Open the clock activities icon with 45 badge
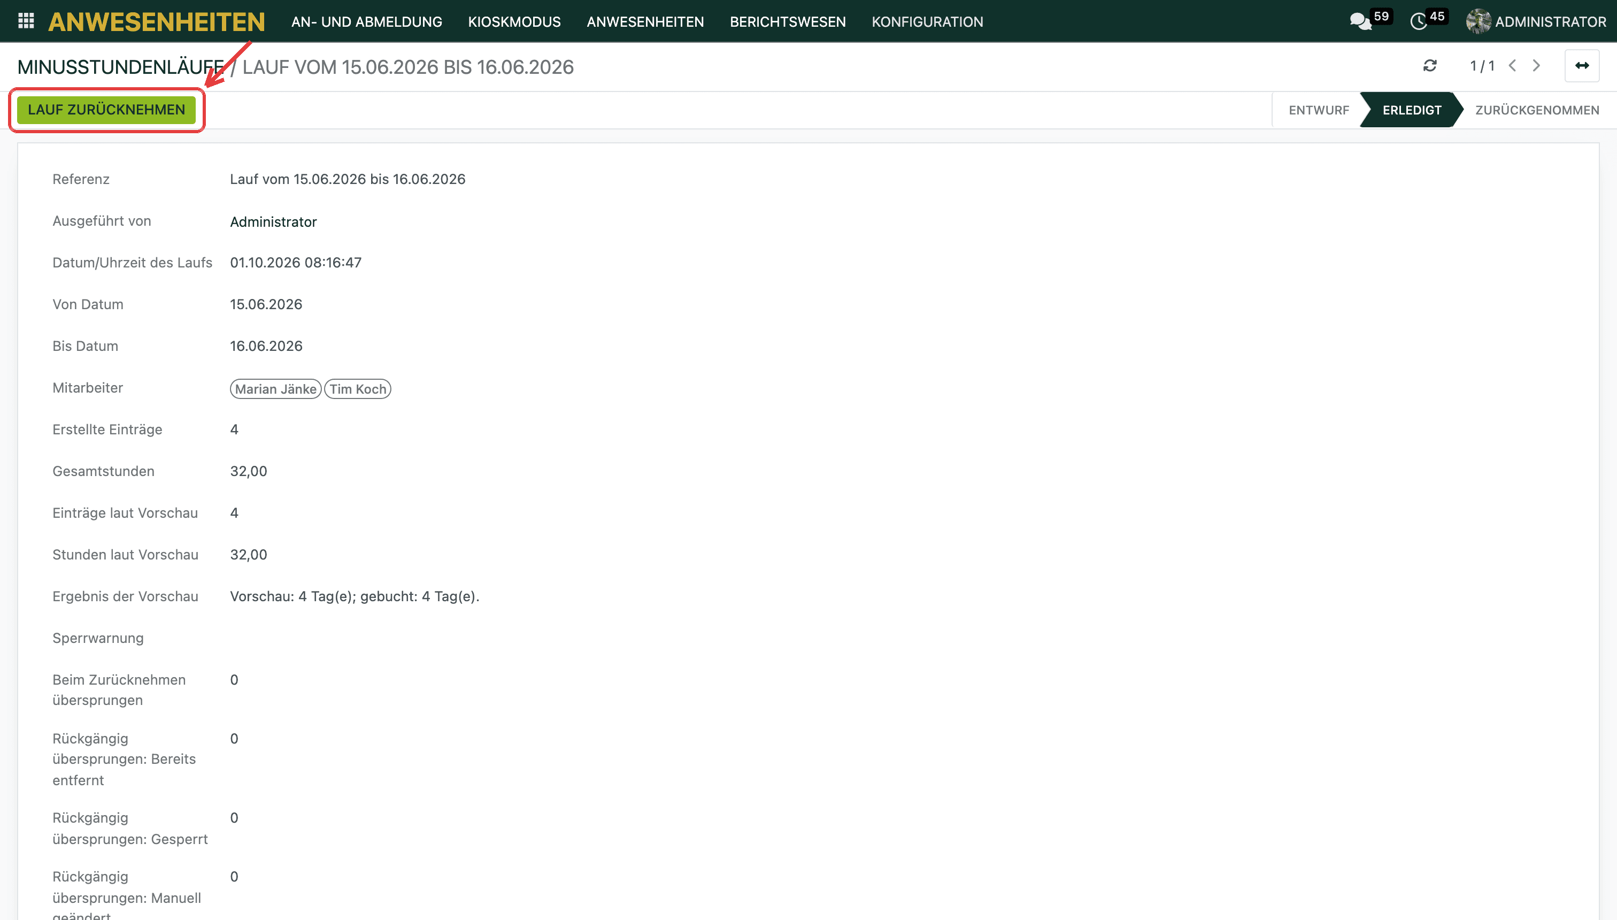1617x920 pixels. click(1419, 21)
